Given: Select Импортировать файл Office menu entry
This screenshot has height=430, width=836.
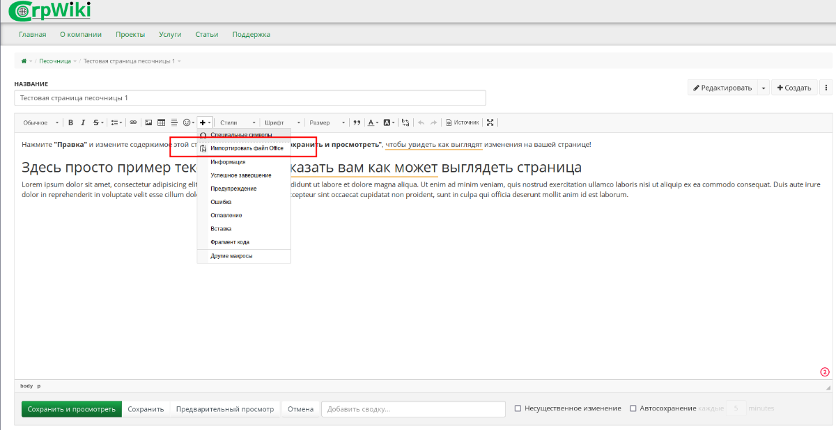Looking at the screenshot, I should [244, 148].
